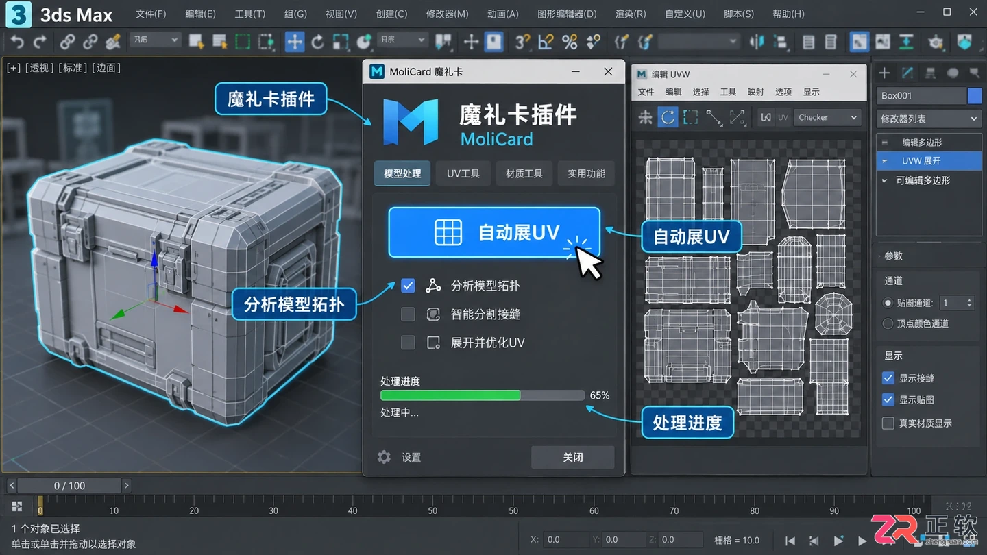The width and height of the screenshot is (987, 555).
Task: Open the 修改器(M) menu
Action: pyautogui.click(x=447, y=14)
